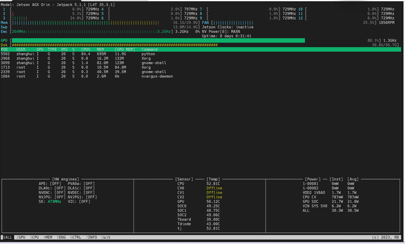Click the 13.8M/14.9G swap value
Screen dimensions: 405x244
185,27
